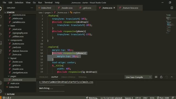Open Accounts icon in activity bar
The width and height of the screenshot is (176, 99).
coord(1,83)
